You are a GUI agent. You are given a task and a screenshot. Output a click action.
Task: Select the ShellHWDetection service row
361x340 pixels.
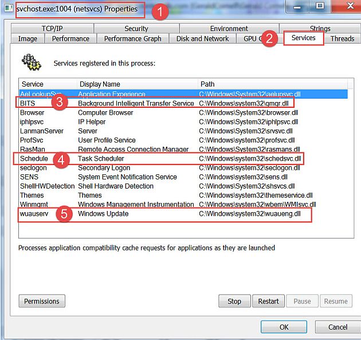point(183,186)
